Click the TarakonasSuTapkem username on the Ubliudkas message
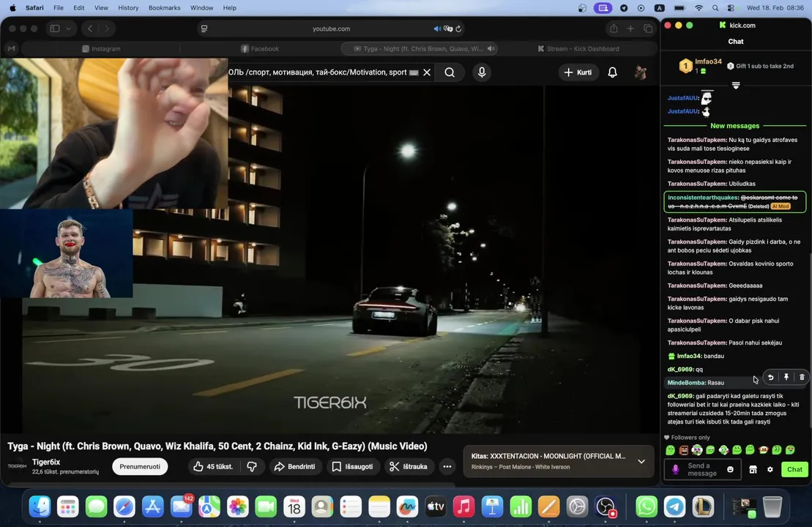This screenshot has width=812, height=527. click(696, 184)
